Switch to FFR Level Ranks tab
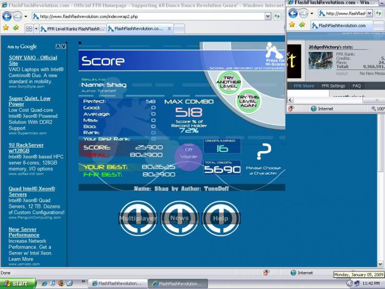Screen dimensions: 385x289 pyautogui.click(x=72, y=29)
